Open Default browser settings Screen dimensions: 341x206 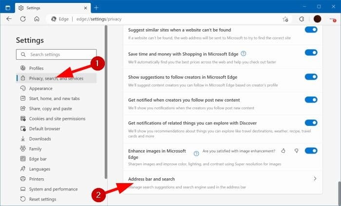point(57,129)
